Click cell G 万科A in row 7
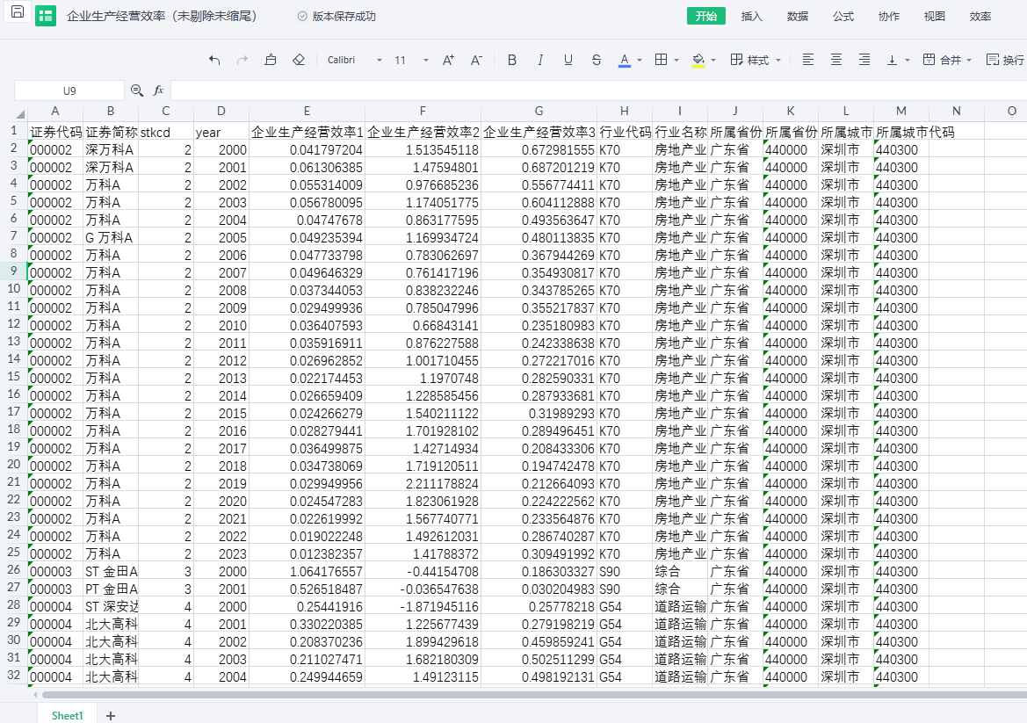 pos(110,237)
